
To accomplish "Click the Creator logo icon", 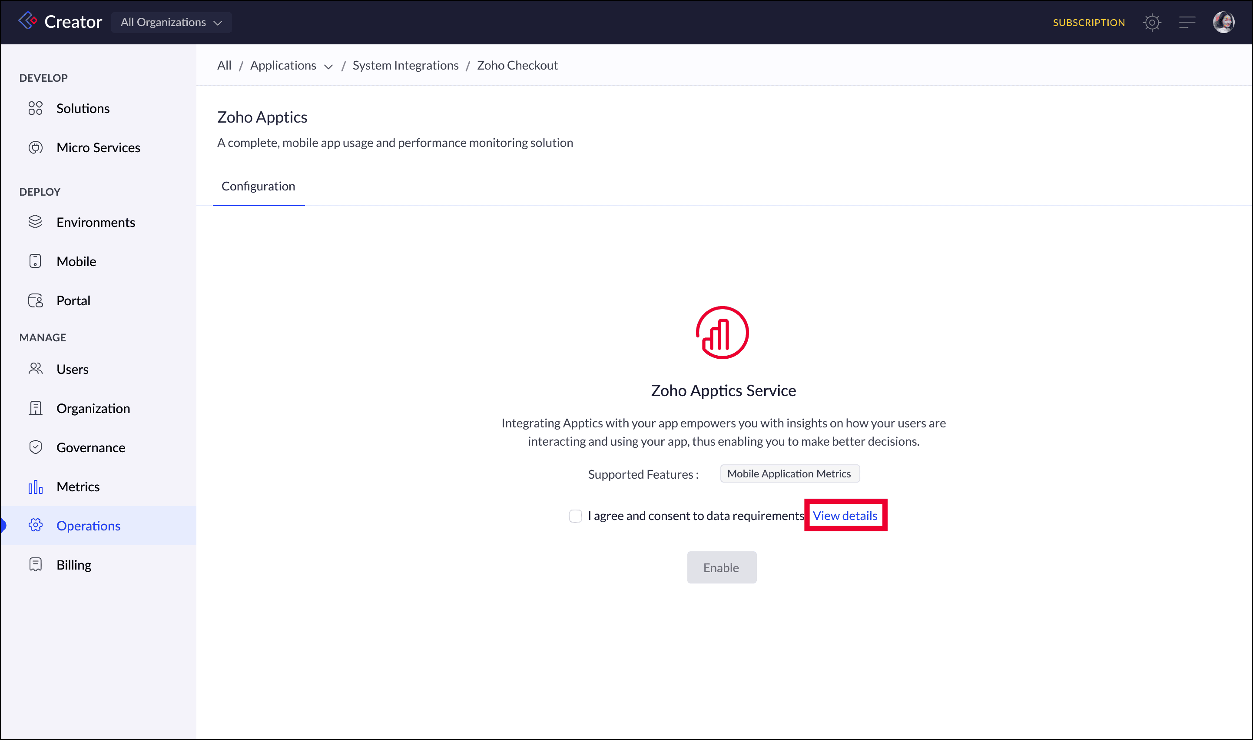I will 27,21.
